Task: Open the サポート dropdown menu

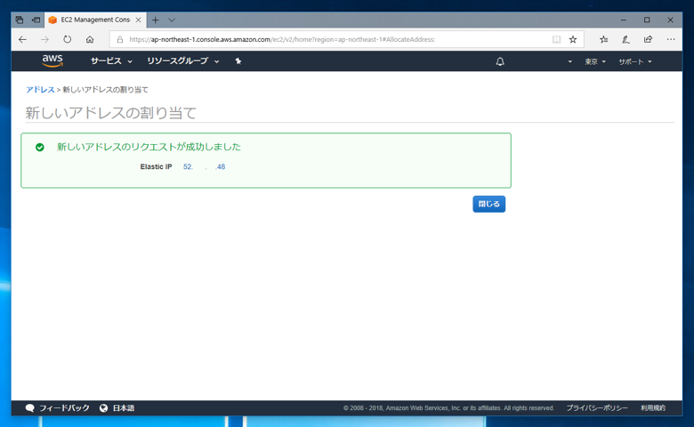Action: click(635, 61)
